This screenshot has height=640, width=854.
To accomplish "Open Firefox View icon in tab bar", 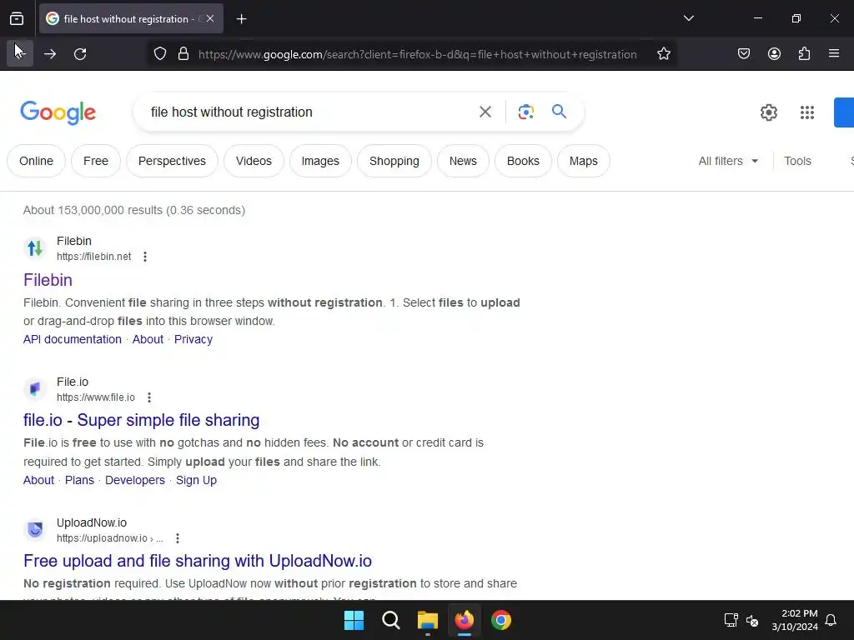I will (x=17, y=19).
